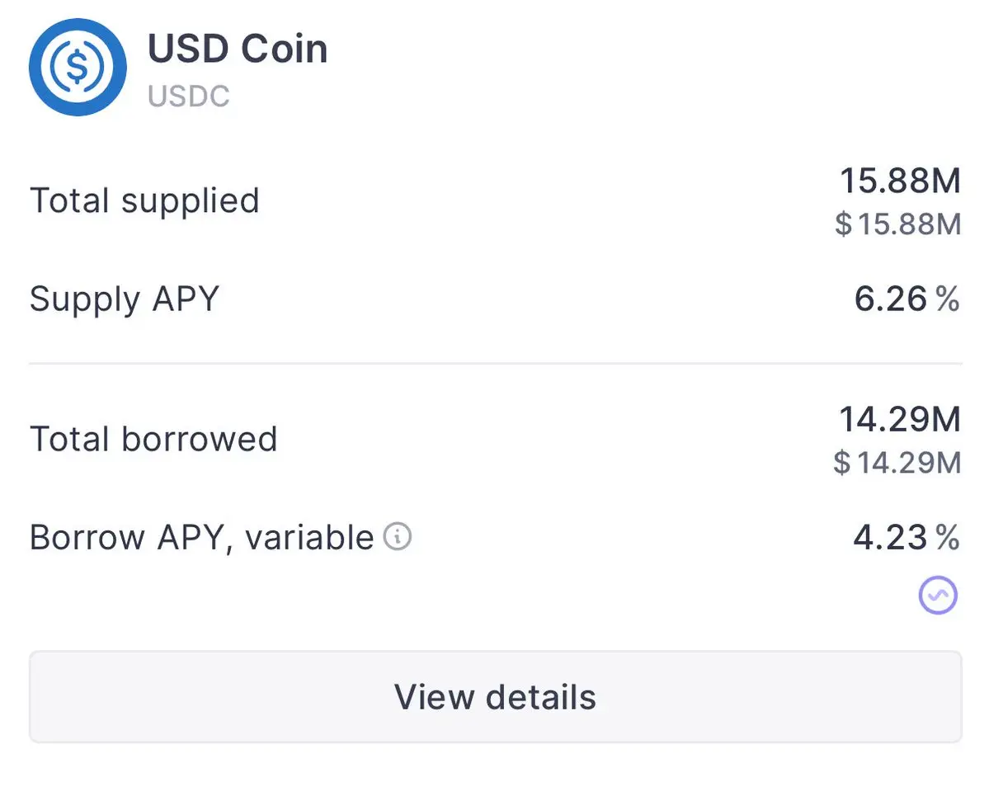Click the dollar sign inside the coin logo
This screenshot has width=989, height=787.
pos(77,67)
